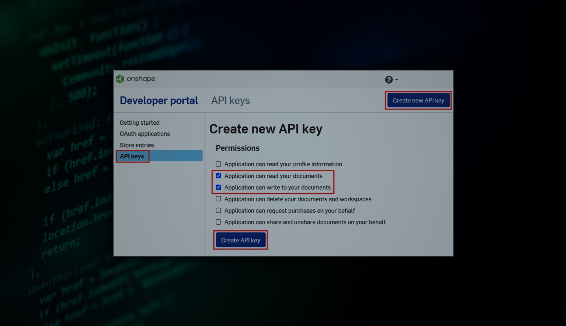Expand the dropdown arrow beside the help icon
This screenshot has width=566, height=326.
click(397, 80)
